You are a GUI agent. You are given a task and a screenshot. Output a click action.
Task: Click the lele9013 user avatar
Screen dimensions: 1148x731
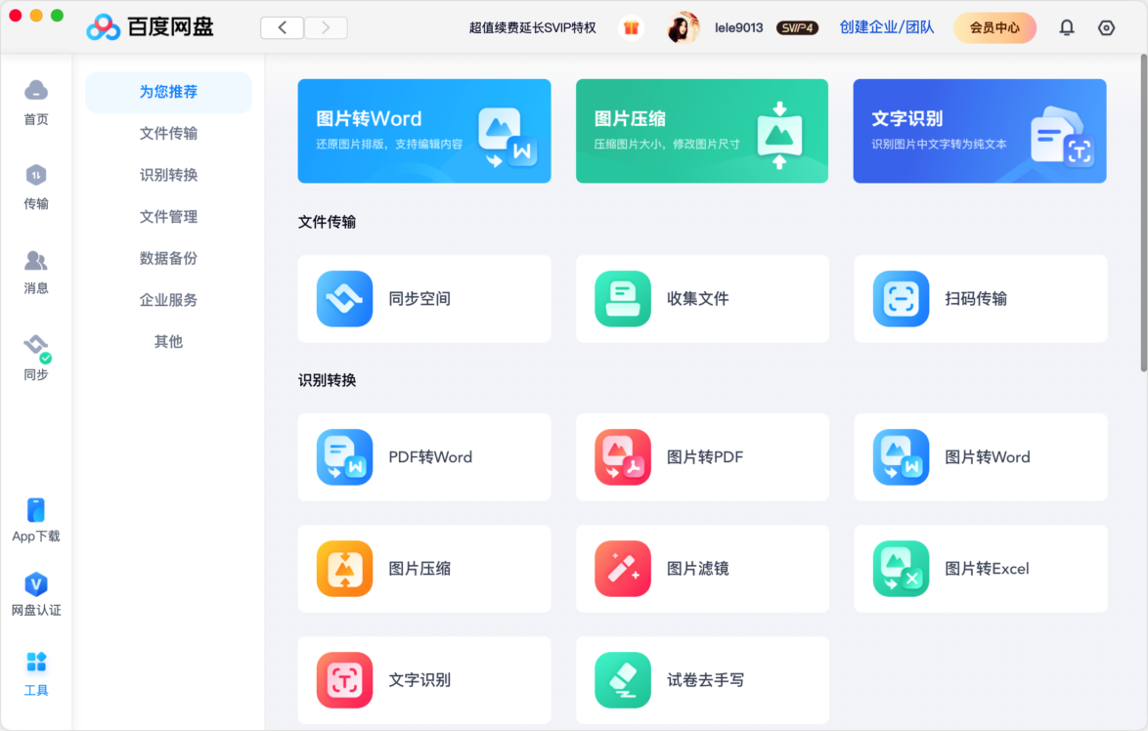point(683,27)
